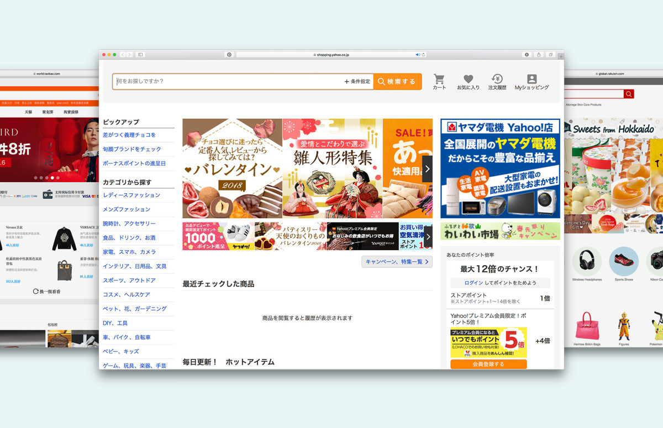
Task: Open 淘宝頭條 tab in Taobao window
Action: pyautogui.click(x=71, y=112)
